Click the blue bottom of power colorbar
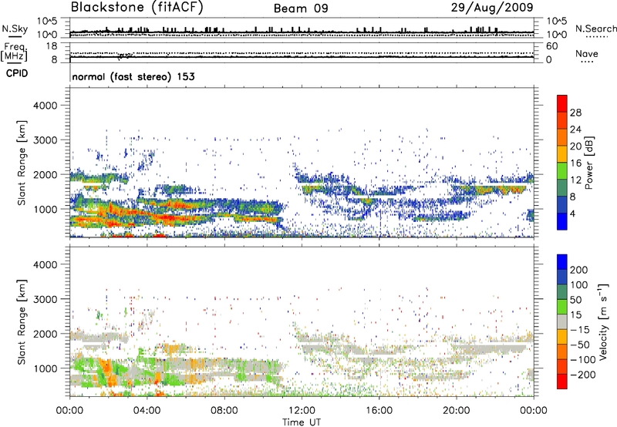The image size is (617, 427). 562,221
